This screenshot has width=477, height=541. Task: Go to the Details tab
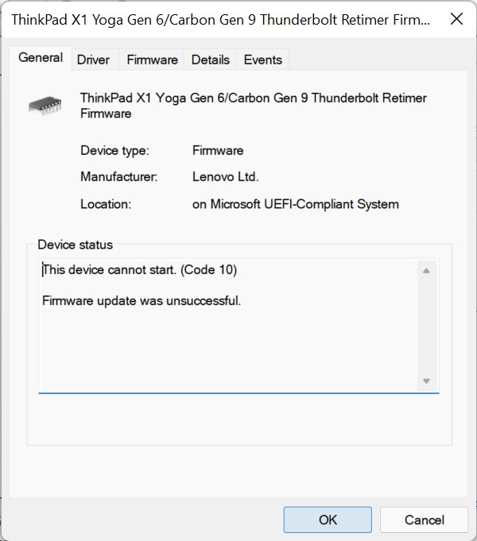pos(210,60)
